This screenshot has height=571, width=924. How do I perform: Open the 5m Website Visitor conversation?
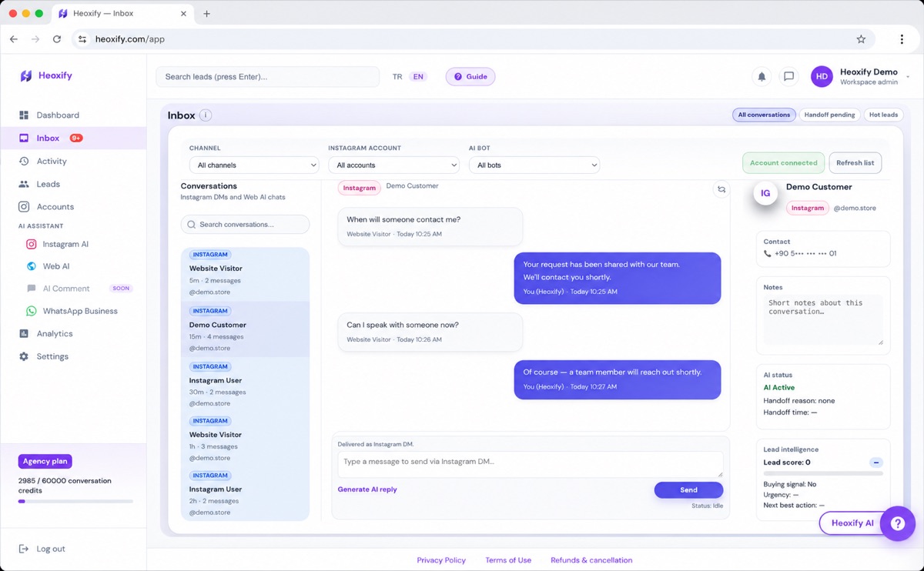tap(245, 275)
